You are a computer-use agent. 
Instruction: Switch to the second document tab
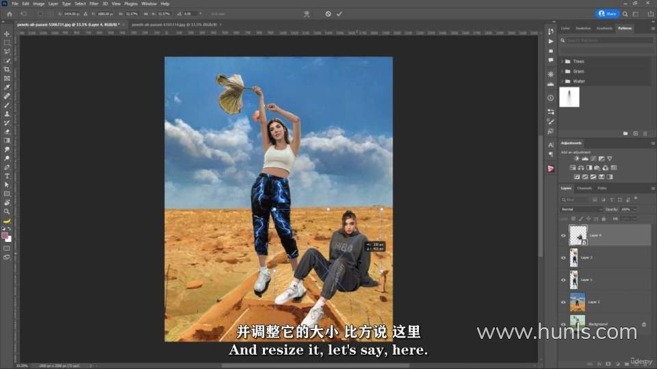pyautogui.click(x=175, y=25)
